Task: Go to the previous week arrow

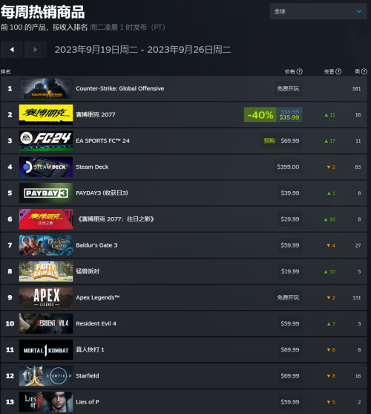Action: tap(12, 49)
